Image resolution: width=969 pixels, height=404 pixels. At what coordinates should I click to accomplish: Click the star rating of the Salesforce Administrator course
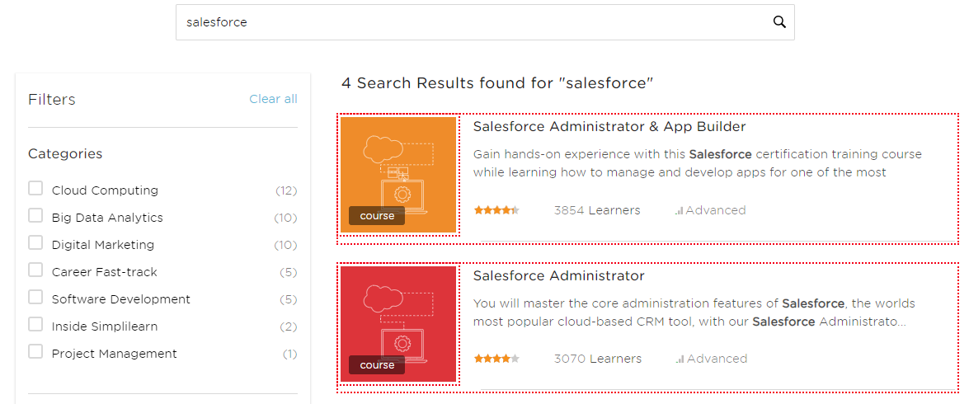pos(496,359)
